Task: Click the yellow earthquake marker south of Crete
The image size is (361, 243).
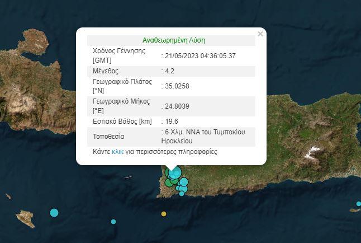Action: 164,214
